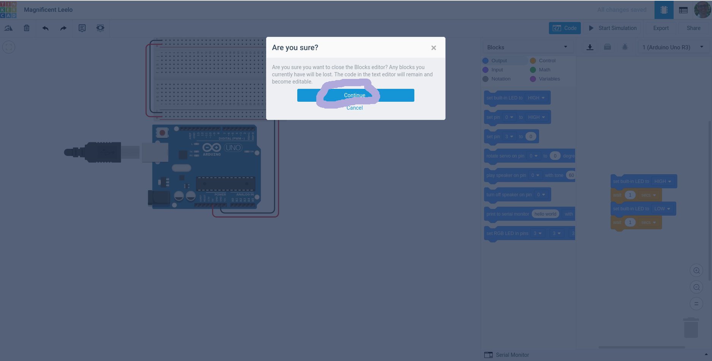Open second pin dropdown in set RGB LED block

coord(557,233)
